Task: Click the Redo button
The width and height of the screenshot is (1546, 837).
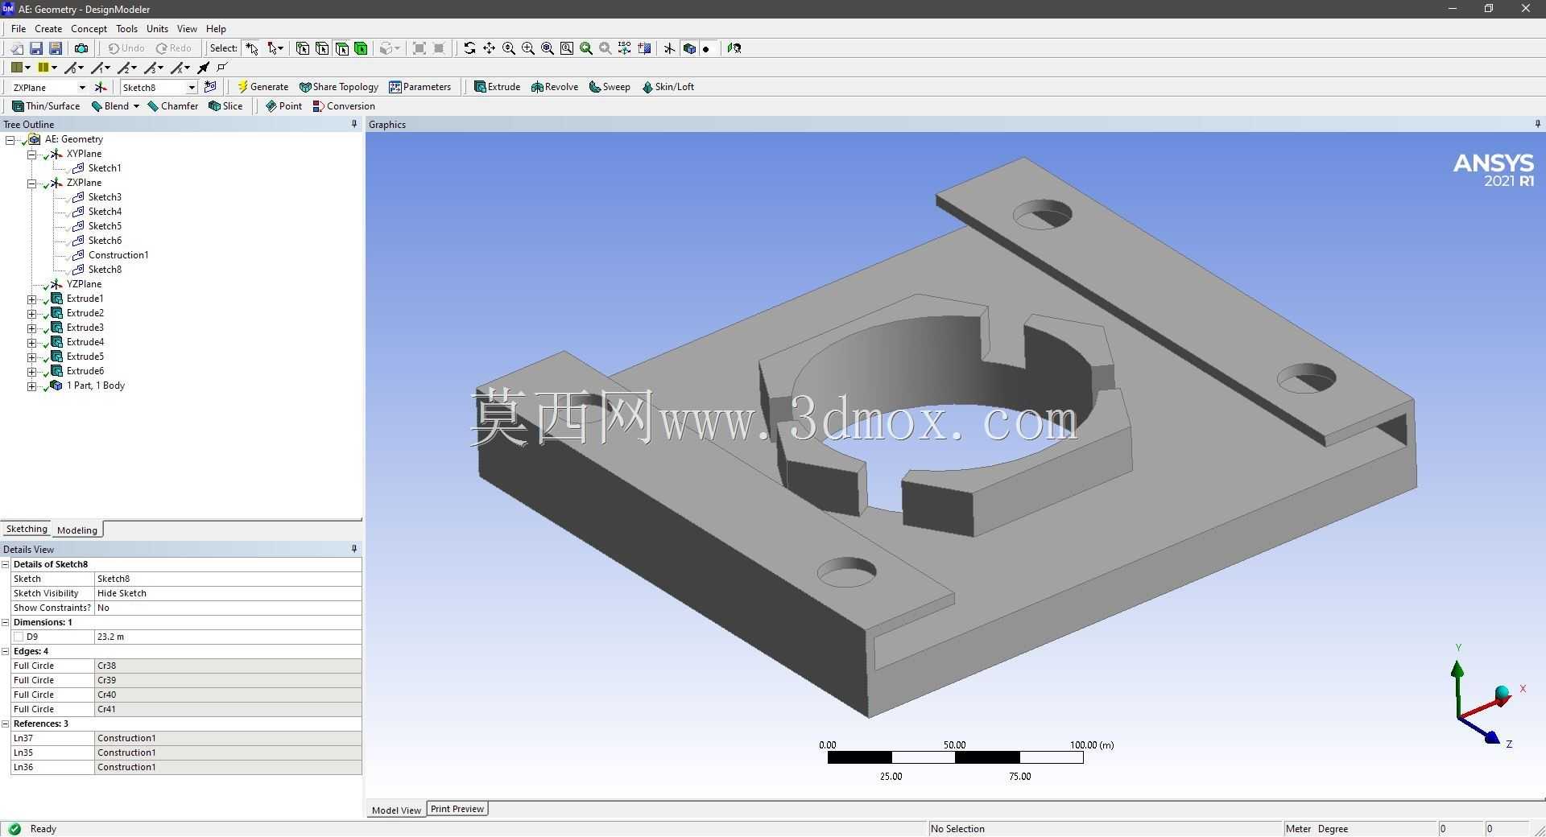Action: tap(174, 48)
